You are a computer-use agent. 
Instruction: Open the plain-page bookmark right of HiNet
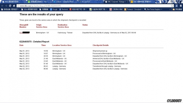(x=44, y=9)
